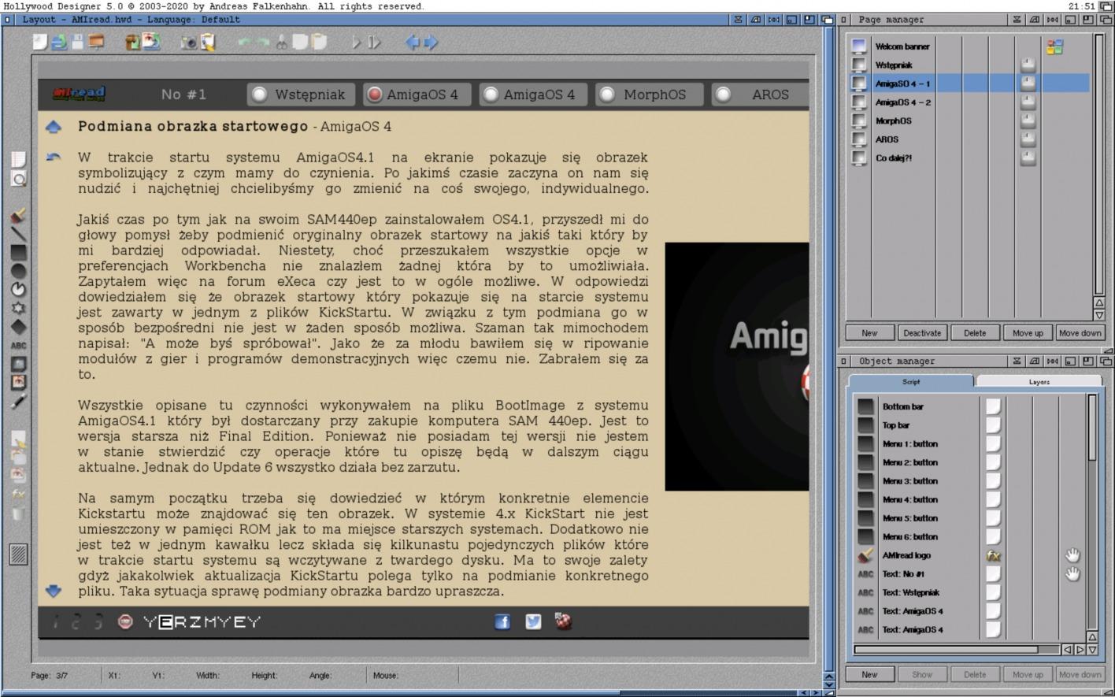
Task: Click the clock showing 21:51 in the title bar
Action: 1082,6
